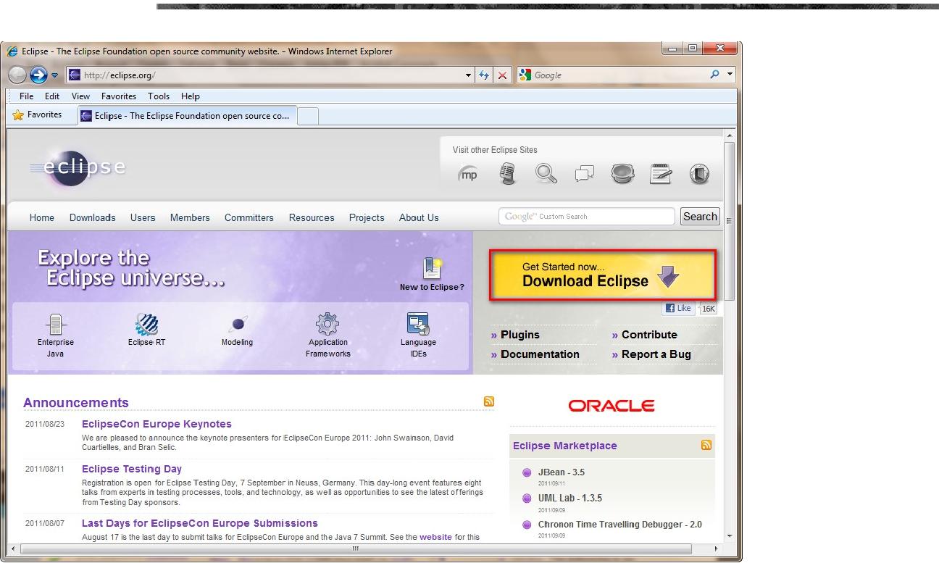Click the Eclipse Marketplace RSS icon
Viewport: 939px width, 563px height.
coord(706,445)
